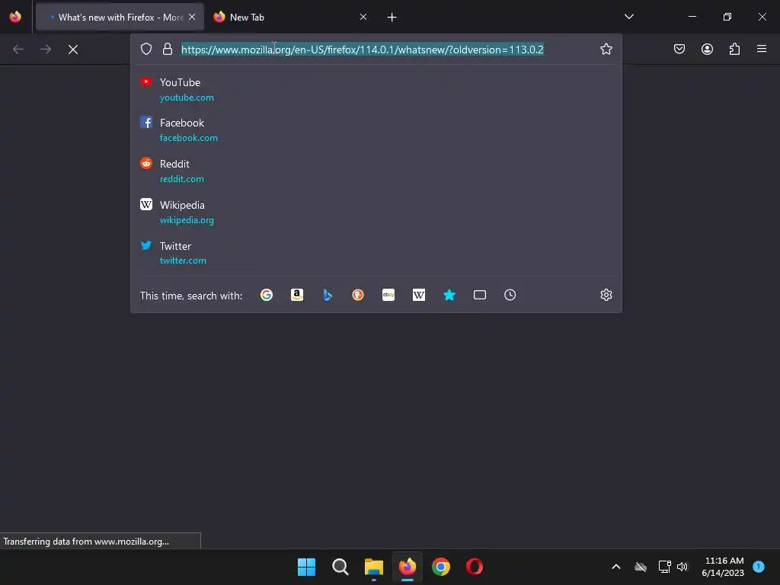Open the application hamburger menu
The height and width of the screenshot is (585, 780).
point(762,50)
